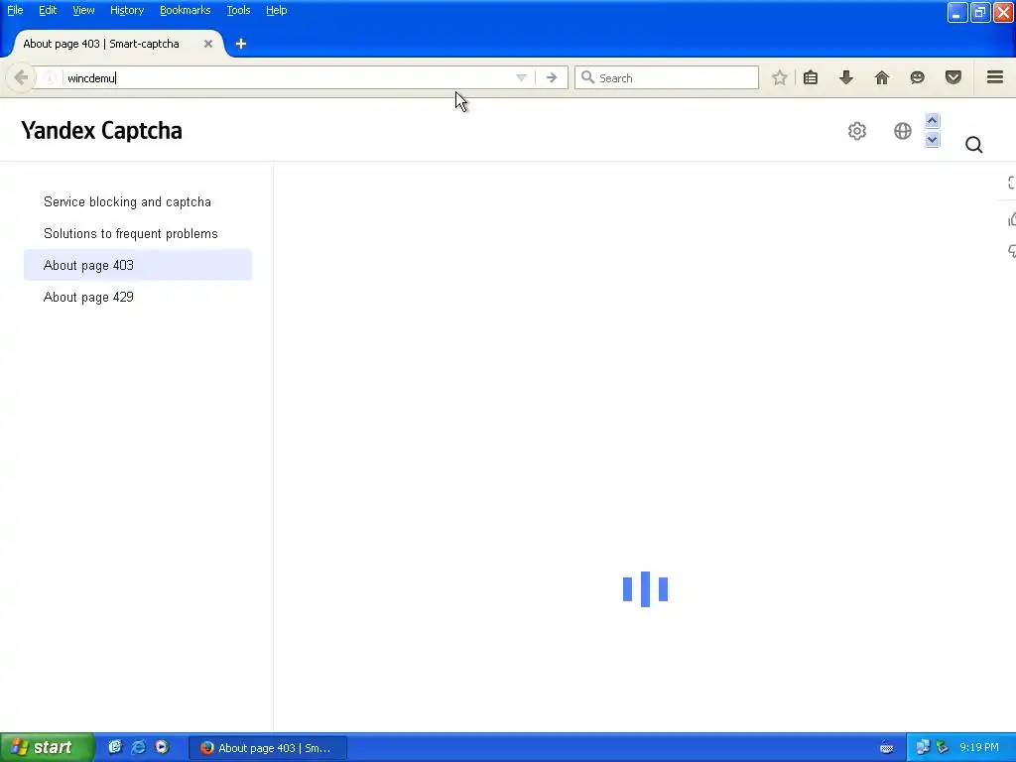Bookmark this page with the star icon
The width and height of the screenshot is (1016, 762).
coord(779,77)
